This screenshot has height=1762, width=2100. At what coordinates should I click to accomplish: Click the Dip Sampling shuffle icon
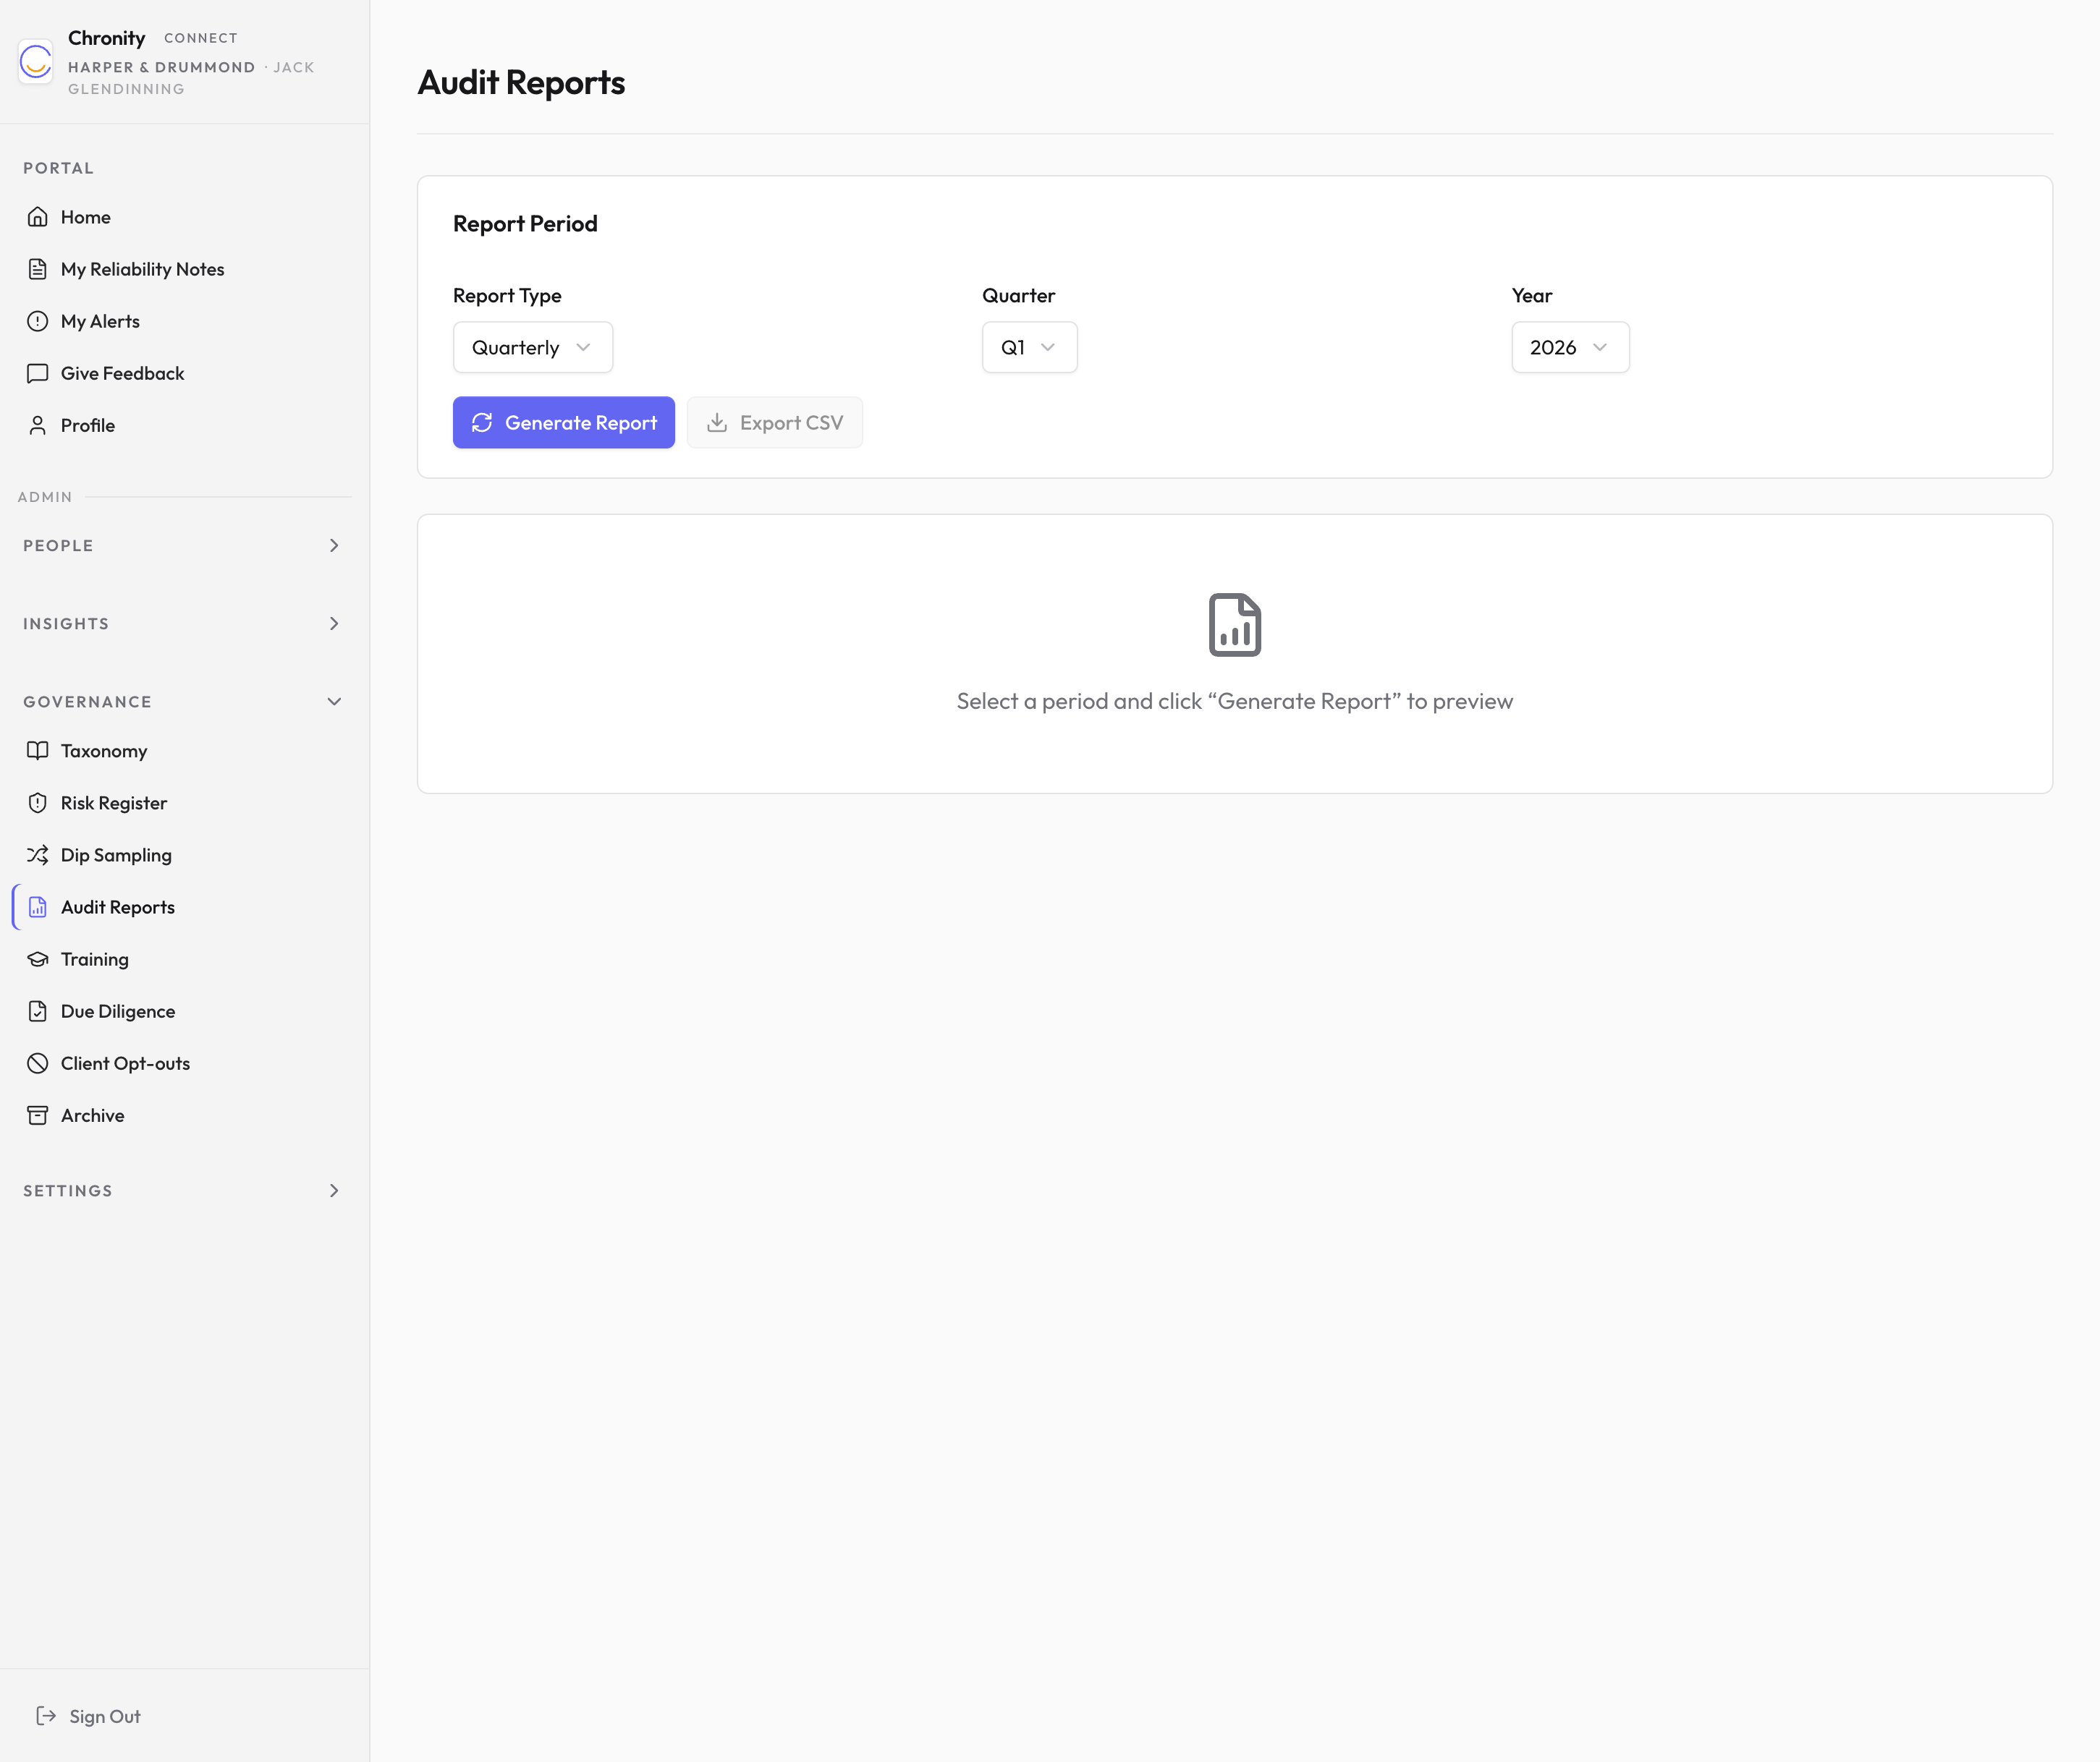click(38, 854)
